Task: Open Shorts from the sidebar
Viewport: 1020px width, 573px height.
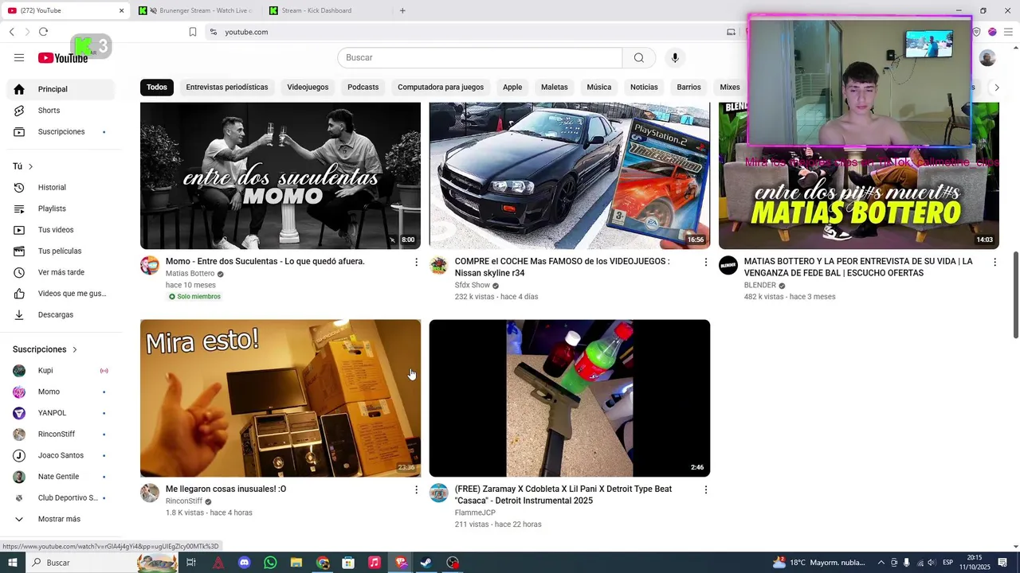Action: point(61,111)
